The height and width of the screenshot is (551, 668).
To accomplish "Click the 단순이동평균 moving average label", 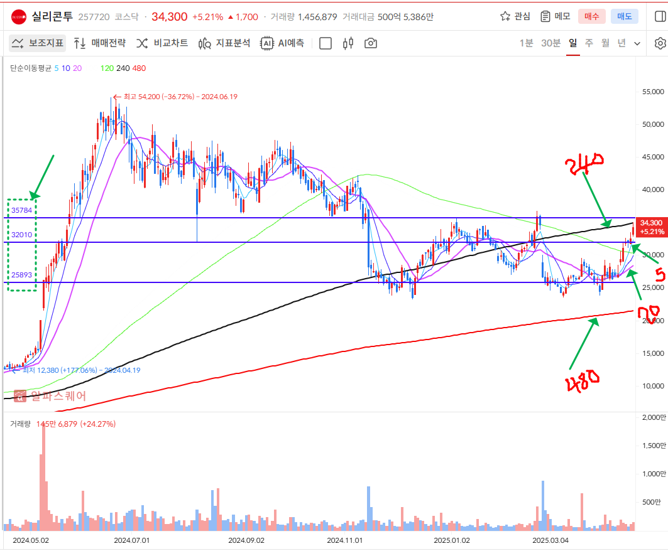I will (30, 68).
